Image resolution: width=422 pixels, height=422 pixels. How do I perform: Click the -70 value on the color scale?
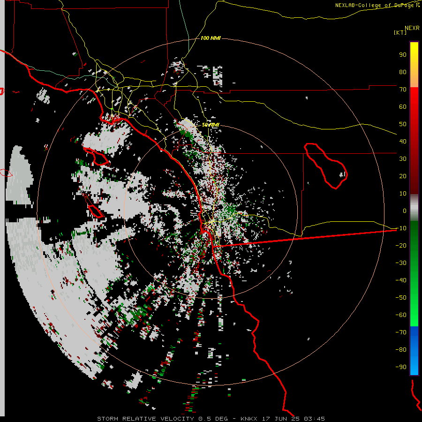[x=401, y=332]
